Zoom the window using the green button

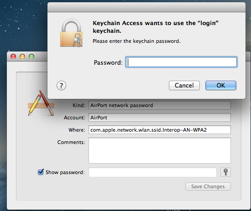pyautogui.click(x=31, y=57)
